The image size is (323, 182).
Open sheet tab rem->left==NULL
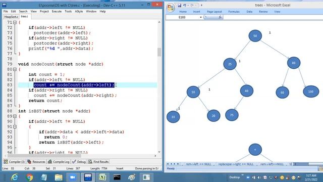(x=272, y=164)
